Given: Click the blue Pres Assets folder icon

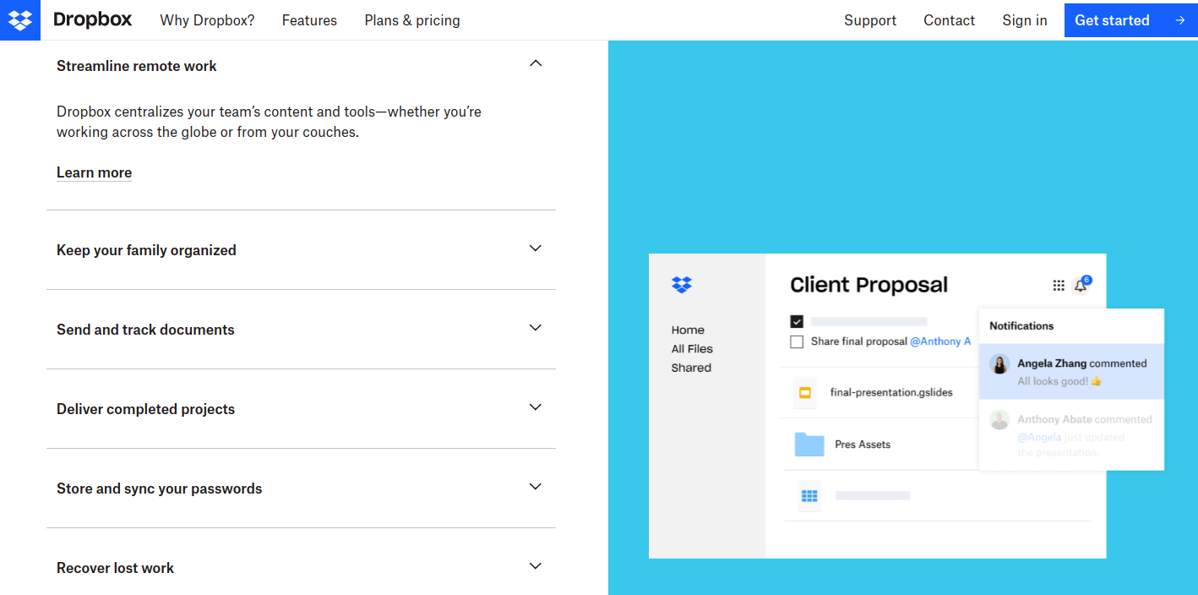Looking at the screenshot, I should coord(809,445).
